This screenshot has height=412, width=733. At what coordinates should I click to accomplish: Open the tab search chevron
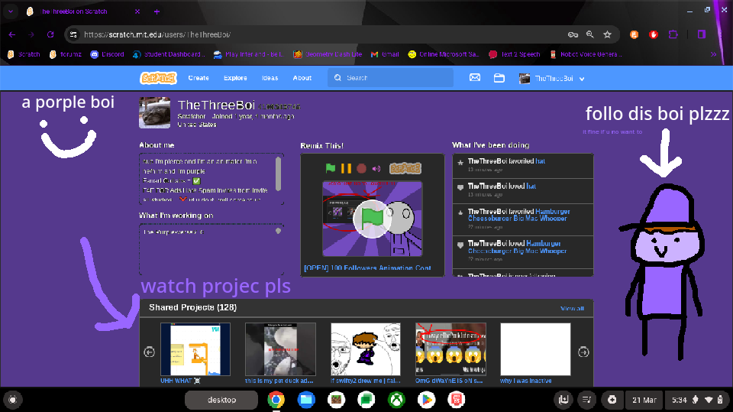[x=10, y=11]
